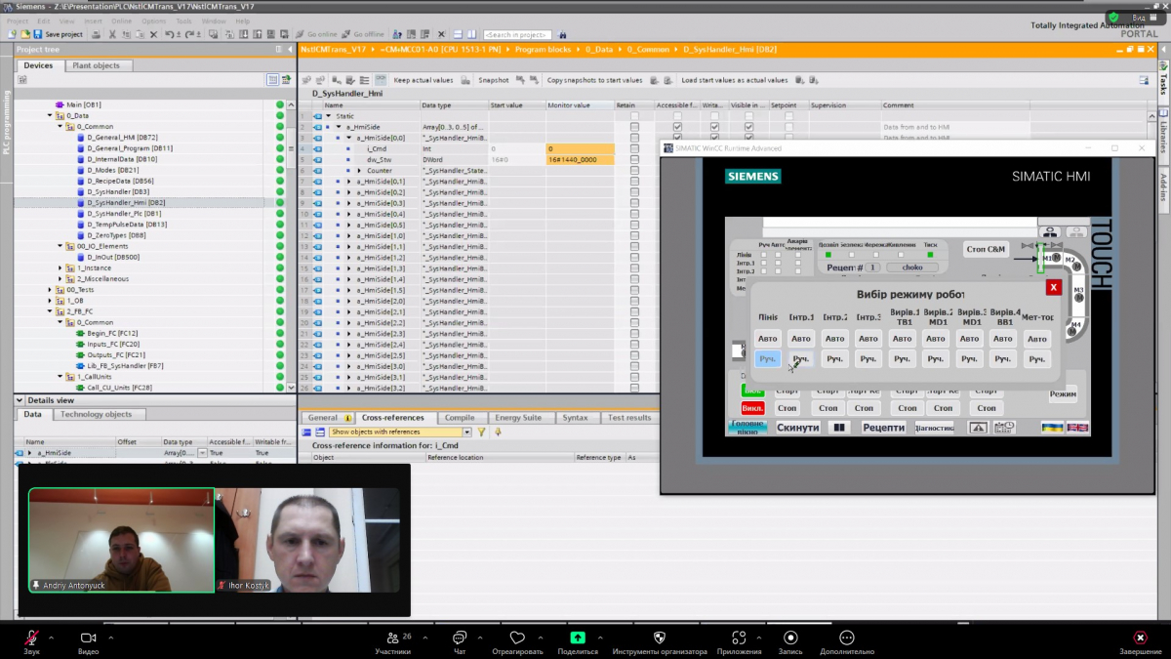Screen dimensions: 1171x659
Task: Toggle Retain checkbox for dw_Stw row
Action: [x=634, y=159]
